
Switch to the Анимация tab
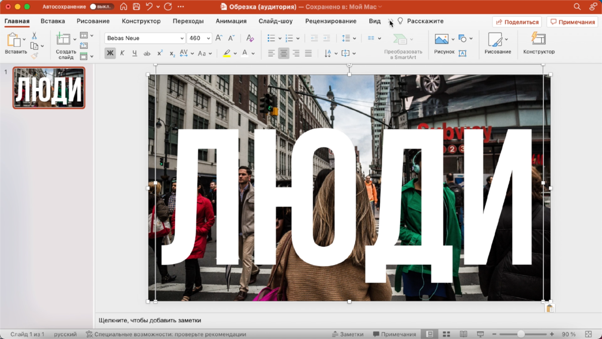231,22
